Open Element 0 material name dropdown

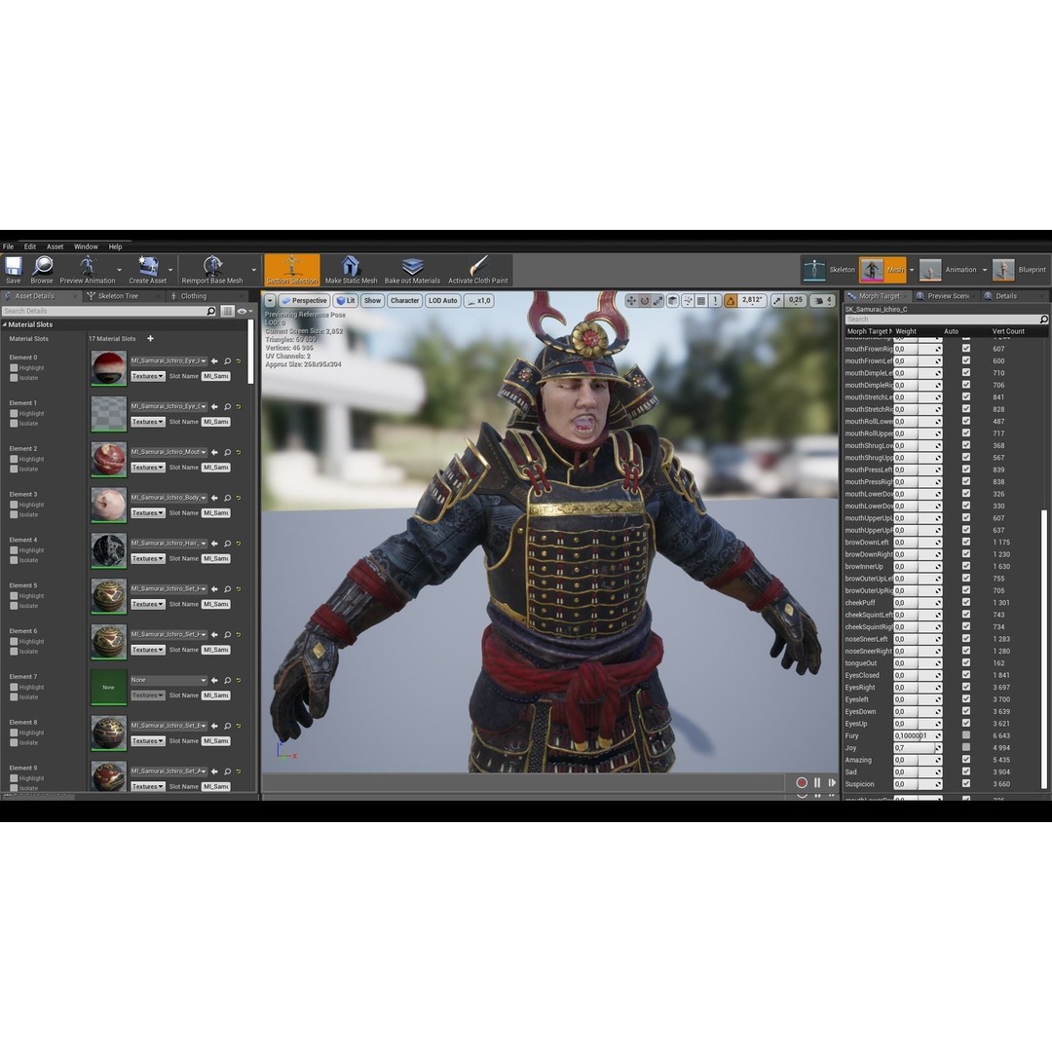(x=169, y=361)
